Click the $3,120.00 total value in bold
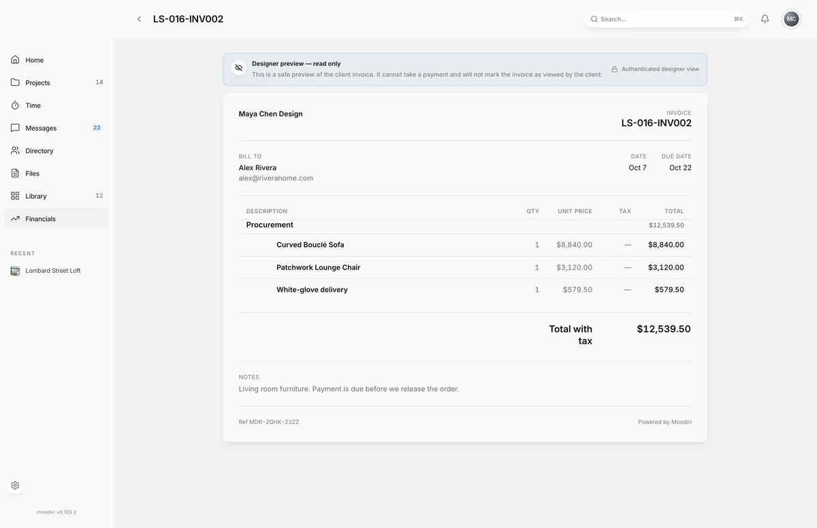 tap(666, 267)
